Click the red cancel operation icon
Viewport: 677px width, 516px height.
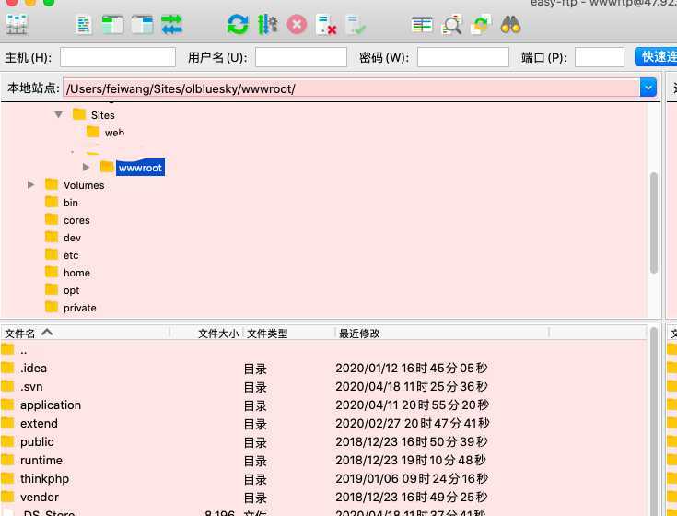(297, 25)
